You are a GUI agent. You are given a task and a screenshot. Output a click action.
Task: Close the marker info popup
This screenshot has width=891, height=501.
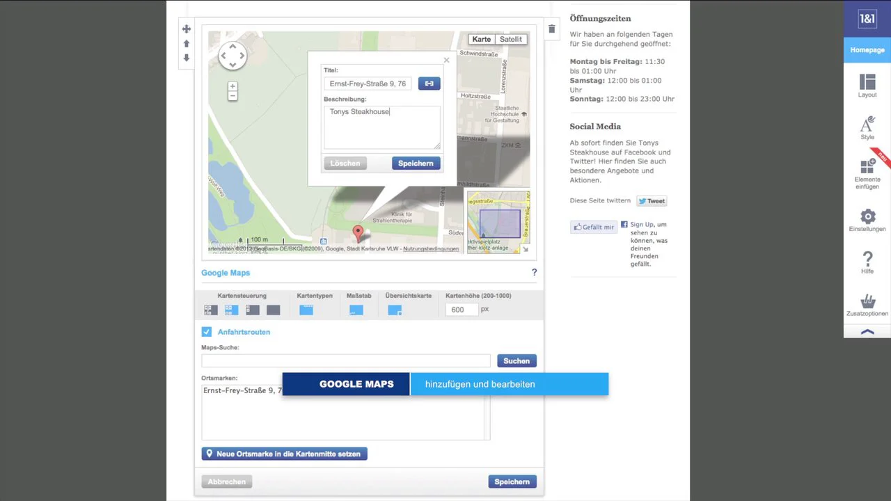click(446, 60)
